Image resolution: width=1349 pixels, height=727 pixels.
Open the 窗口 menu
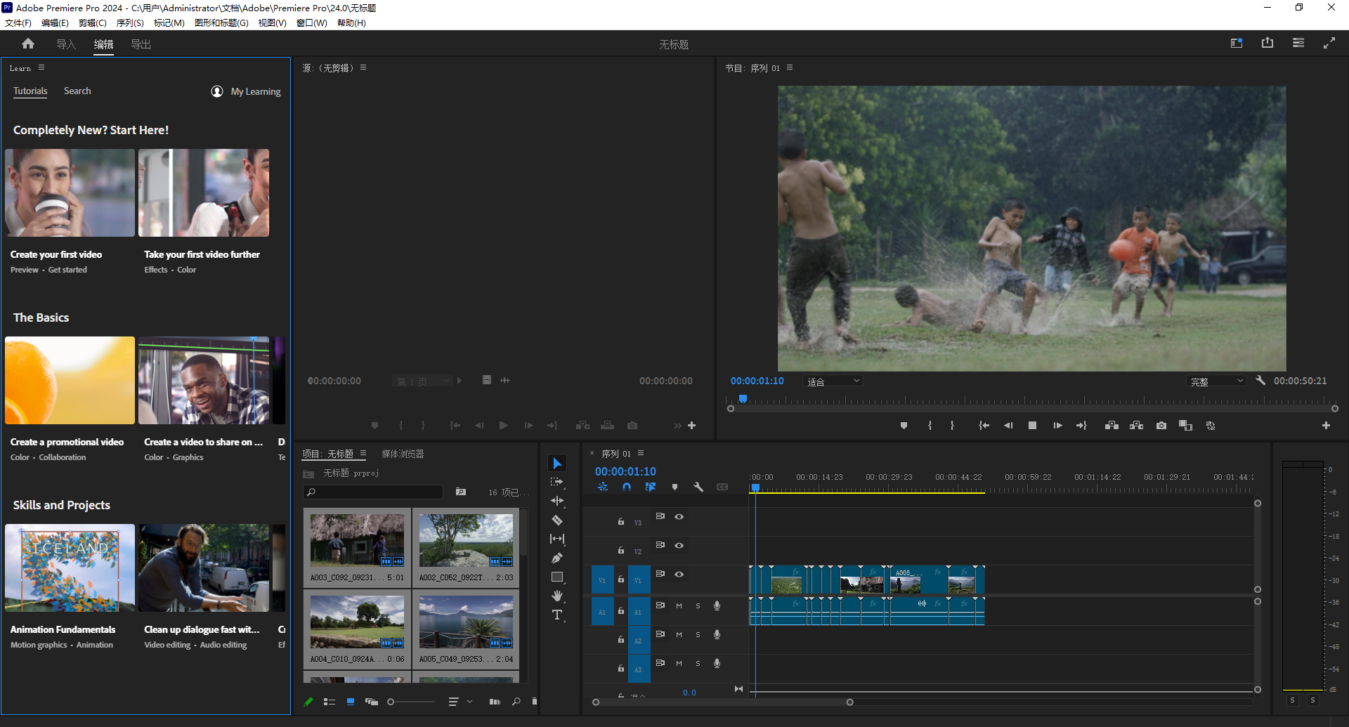312,22
